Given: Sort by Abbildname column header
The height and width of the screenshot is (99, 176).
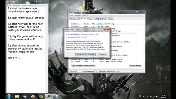Looking at the screenshot, I should (x=77, y=24).
